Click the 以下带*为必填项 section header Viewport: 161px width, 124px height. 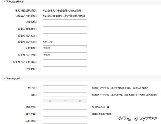[12, 78]
